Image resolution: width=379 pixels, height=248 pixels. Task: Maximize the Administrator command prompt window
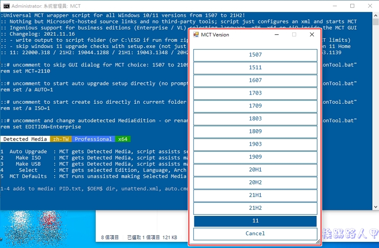click(x=352, y=6)
